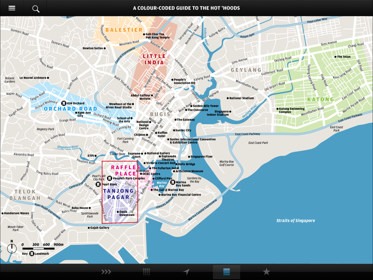The width and height of the screenshot is (373, 280).
Task: Select the LITTLE INDIA neighbourhood label
Action: coord(154,59)
